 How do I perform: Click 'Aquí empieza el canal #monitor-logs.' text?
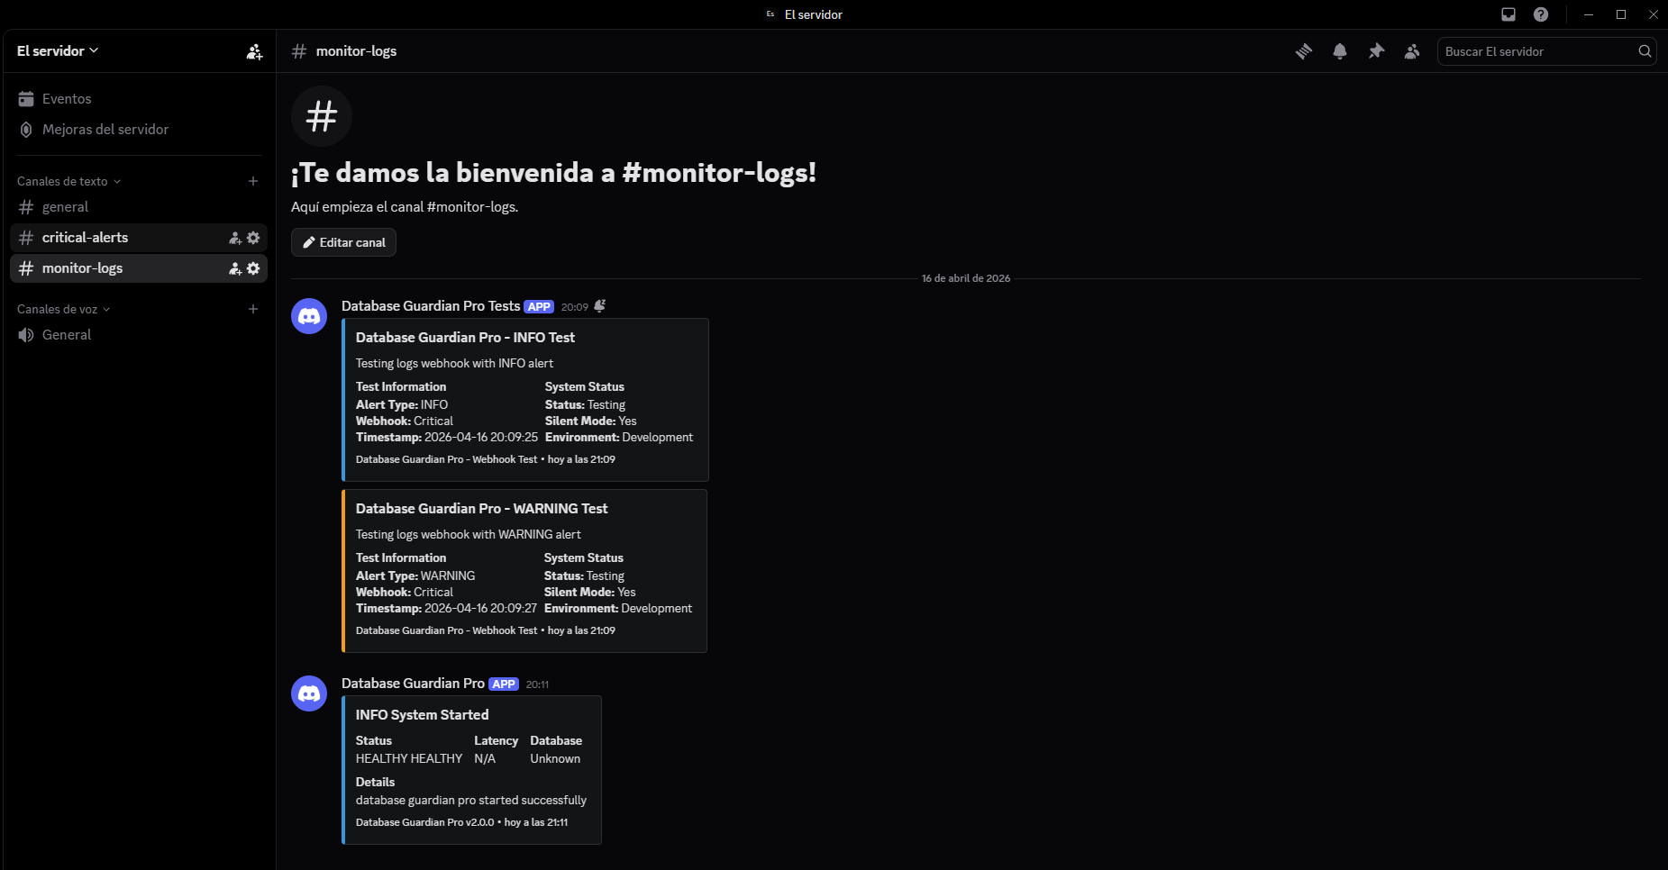coord(405,207)
